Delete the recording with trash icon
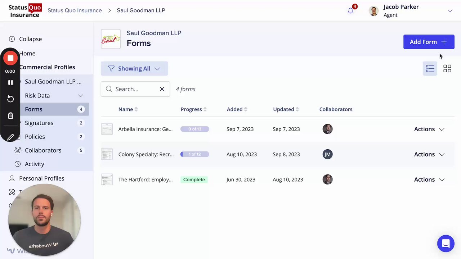The height and width of the screenshot is (259, 461). [x=10, y=116]
